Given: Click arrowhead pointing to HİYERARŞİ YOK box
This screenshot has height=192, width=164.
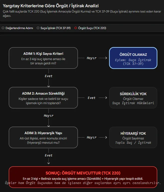Looking at the screenshot, I should [106, 137].
